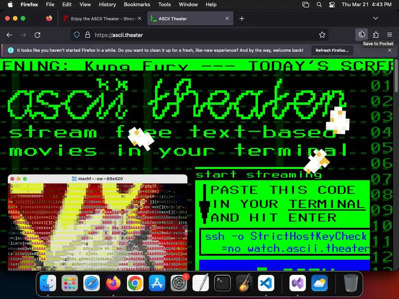The height and width of the screenshot is (299, 399).
Task: Open the Extensions puzzle icon
Action: tap(376, 35)
